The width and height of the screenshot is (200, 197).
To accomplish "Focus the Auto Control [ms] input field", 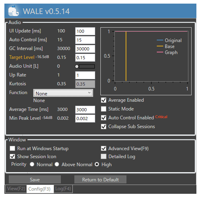I will tap(85, 40).
